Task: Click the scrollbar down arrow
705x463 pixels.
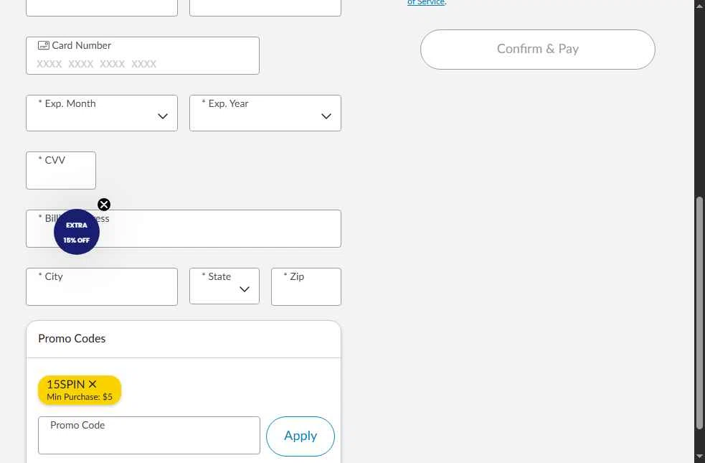Action: [699, 457]
